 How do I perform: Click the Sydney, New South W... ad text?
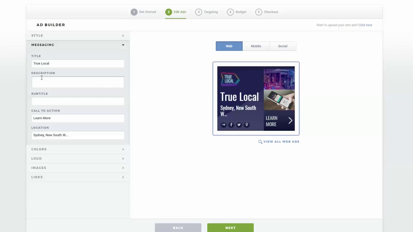(238, 111)
